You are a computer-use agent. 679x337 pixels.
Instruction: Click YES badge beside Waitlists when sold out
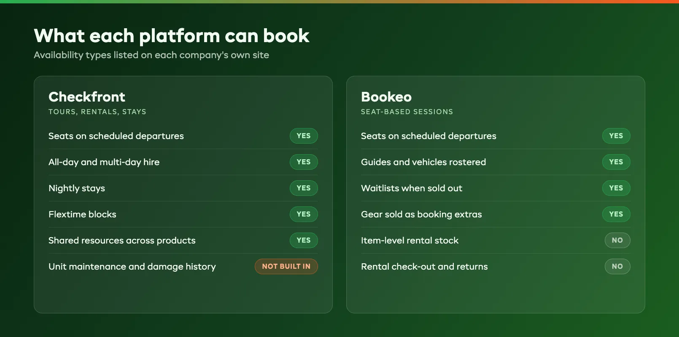[x=616, y=188]
